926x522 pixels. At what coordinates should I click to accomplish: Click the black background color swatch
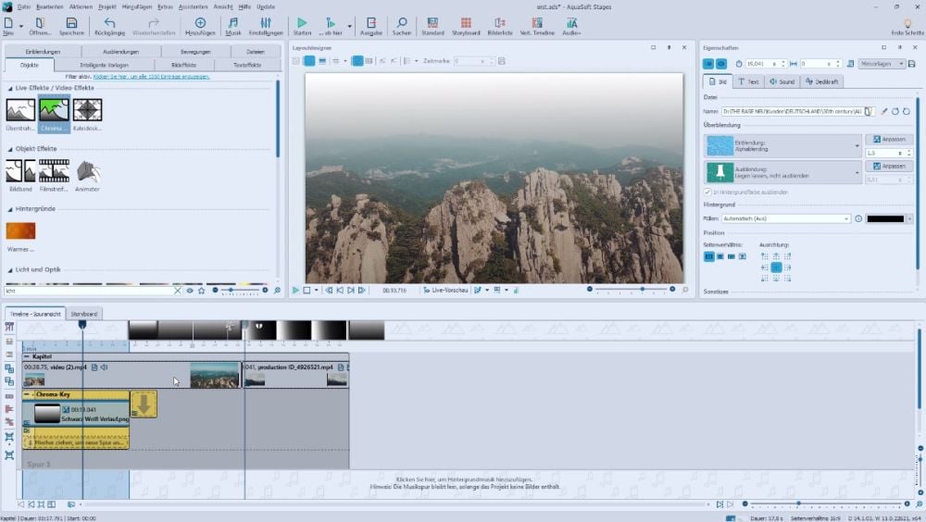(885, 218)
